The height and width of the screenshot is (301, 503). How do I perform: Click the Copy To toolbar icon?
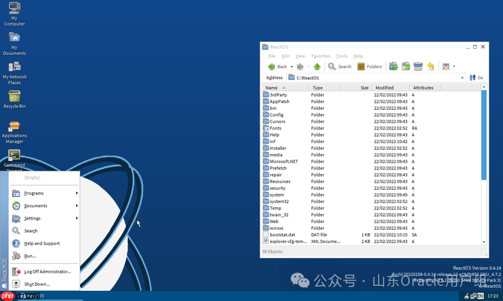point(405,66)
